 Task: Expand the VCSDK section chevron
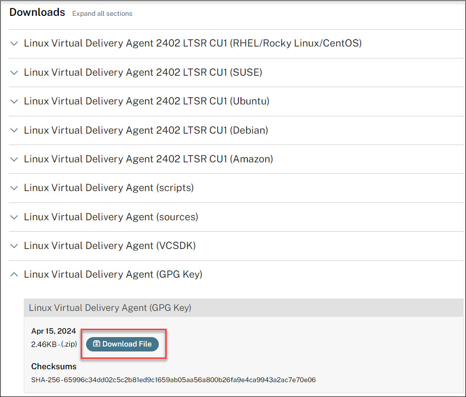14,246
